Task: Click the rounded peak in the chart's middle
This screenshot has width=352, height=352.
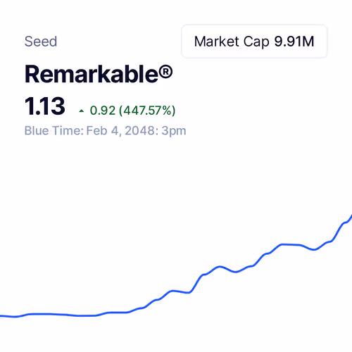Action: pyautogui.click(x=220, y=267)
